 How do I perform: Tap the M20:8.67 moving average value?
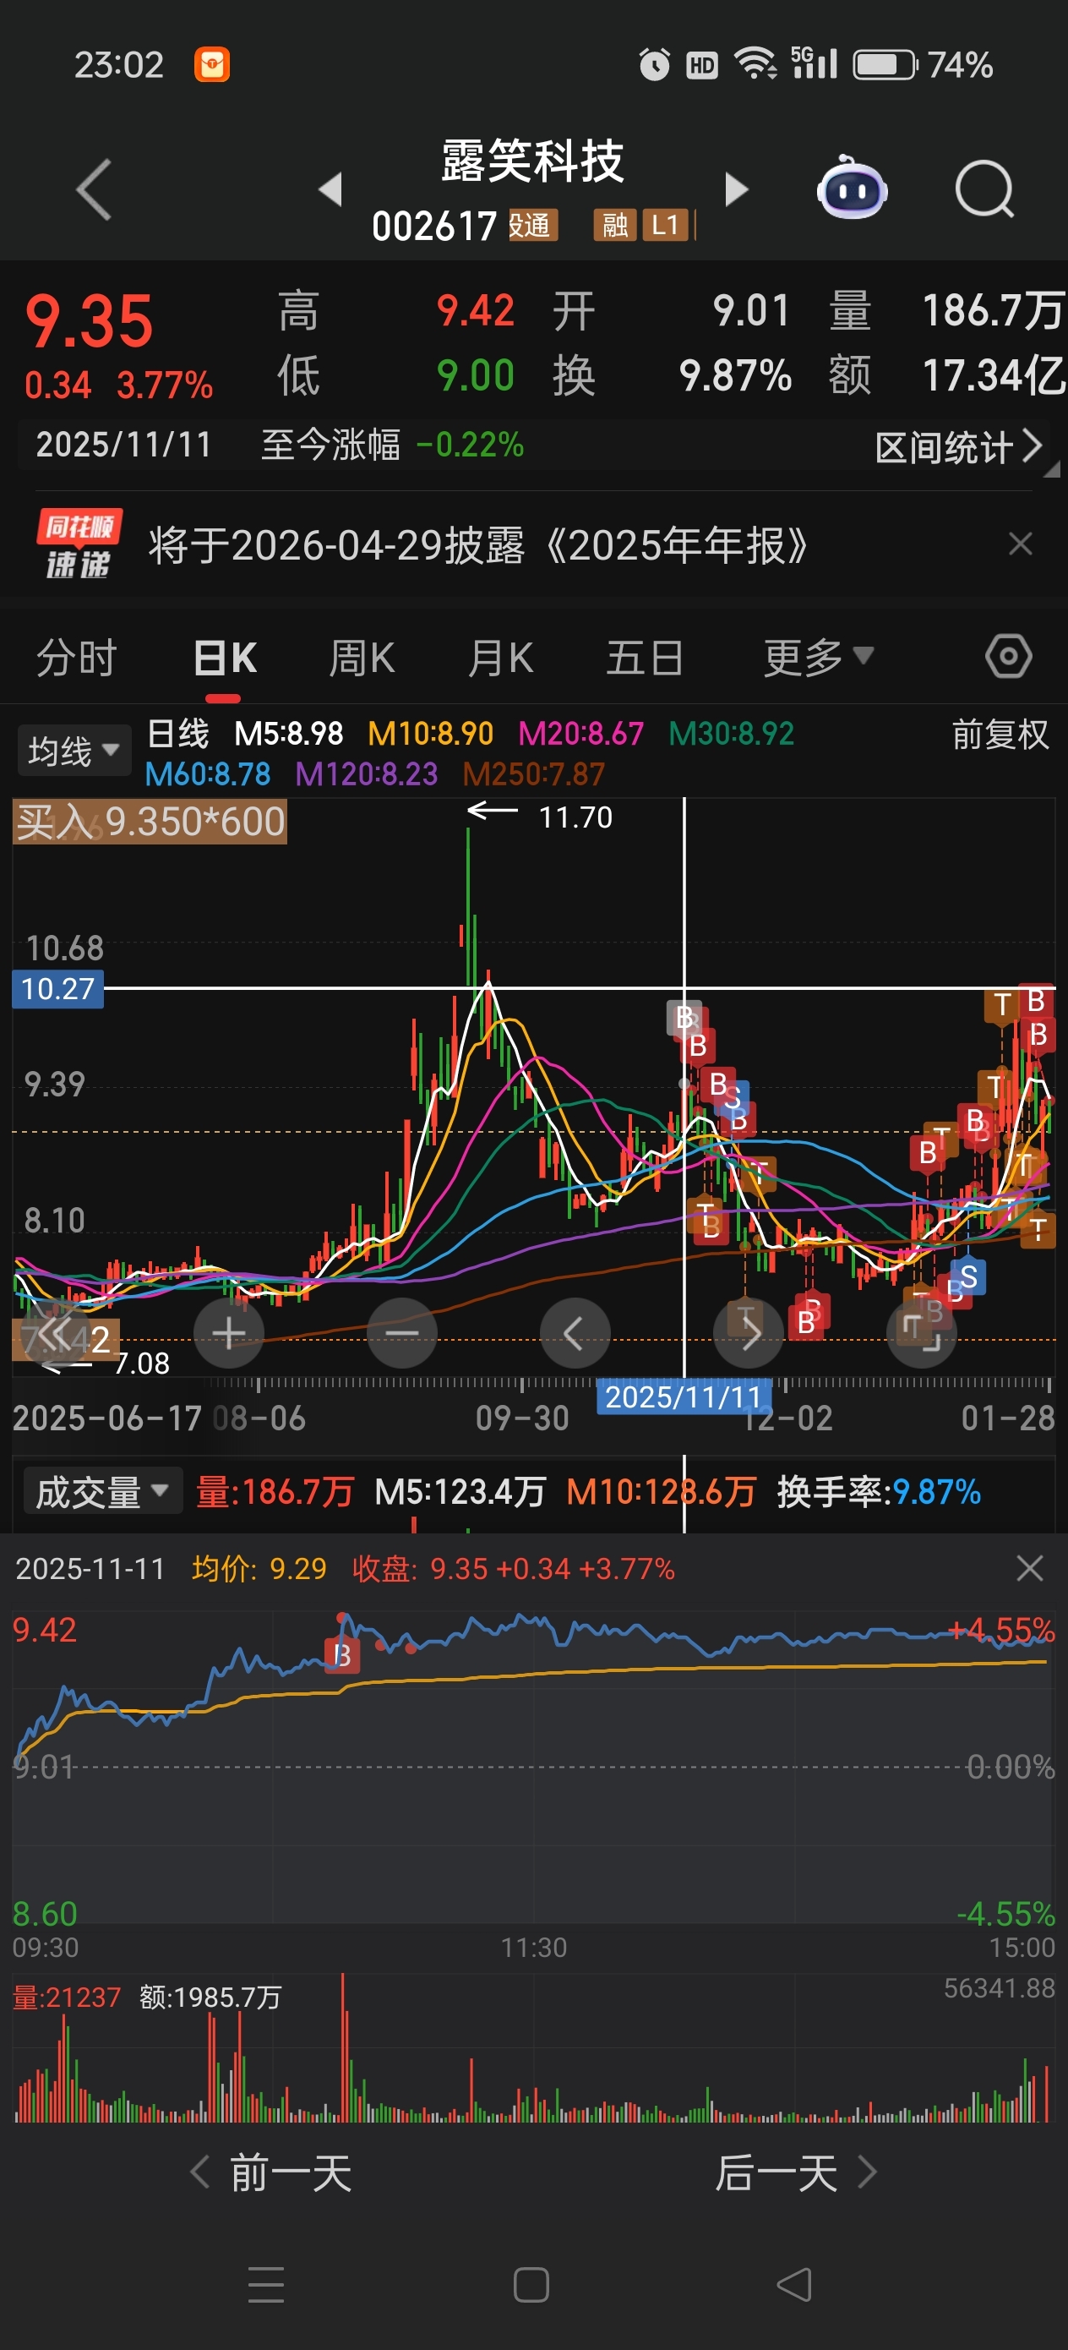click(581, 733)
